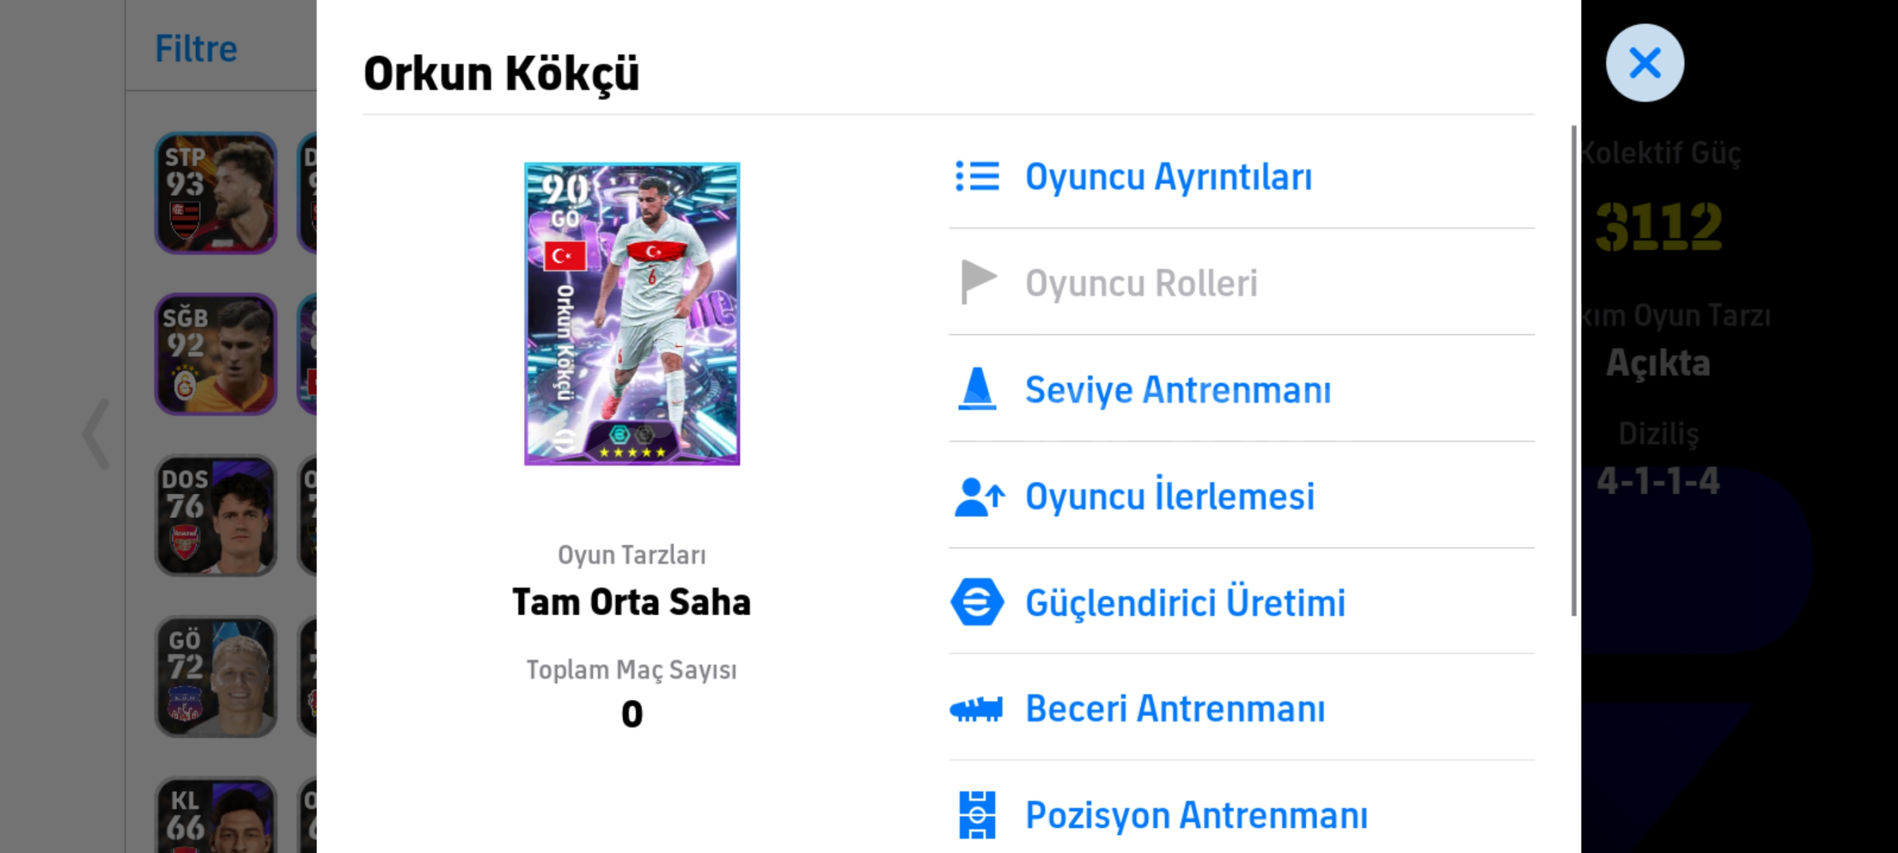Open the Filtre option
This screenshot has height=853, width=1898.
[196, 49]
